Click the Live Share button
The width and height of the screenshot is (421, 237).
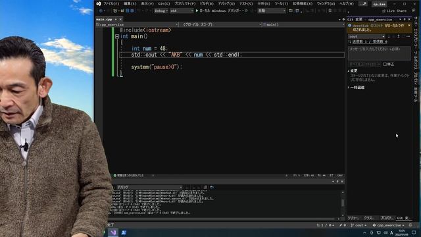(394, 11)
